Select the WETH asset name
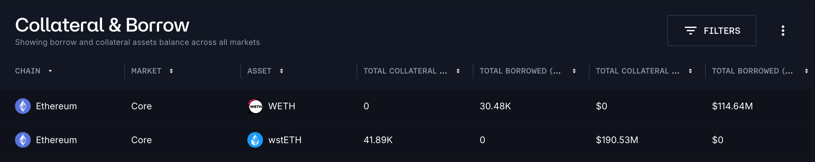815x162 pixels. [282, 106]
